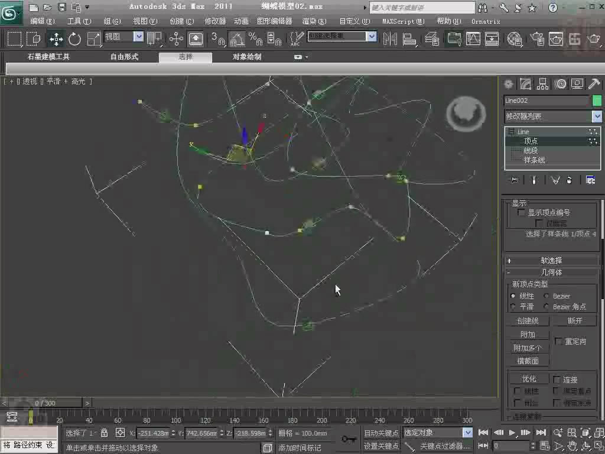Click the selection lock toggle icon

coord(104,432)
